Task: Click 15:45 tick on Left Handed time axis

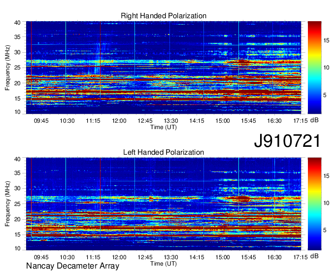Action: coord(248,257)
